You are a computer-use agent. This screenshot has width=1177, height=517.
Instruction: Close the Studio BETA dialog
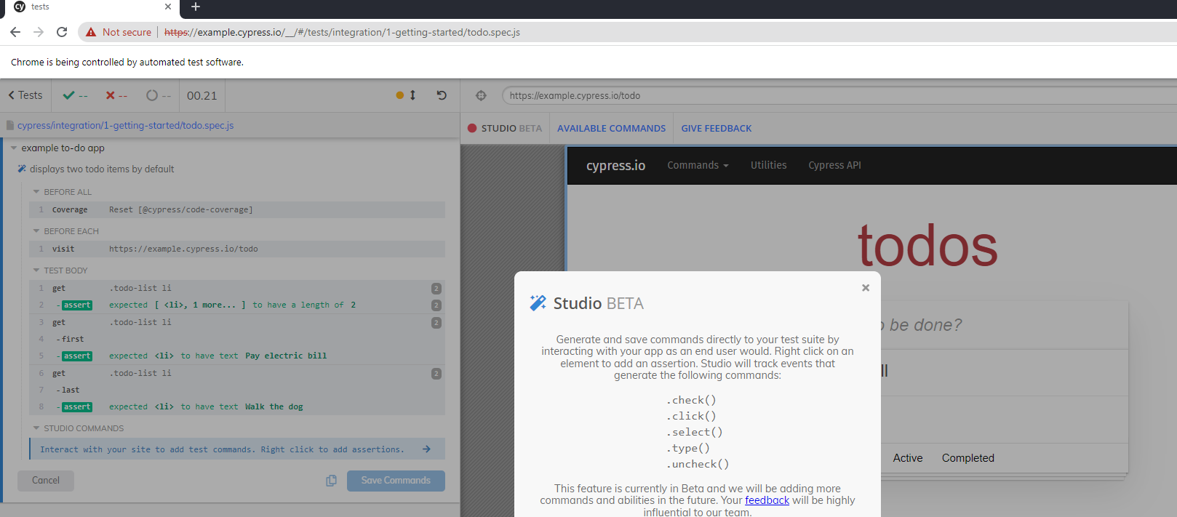tap(866, 288)
